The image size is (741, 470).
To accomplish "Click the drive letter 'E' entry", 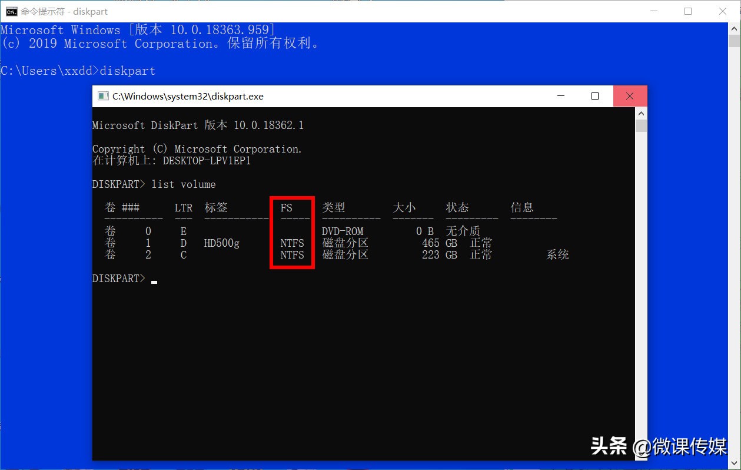I will pos(184,231).
